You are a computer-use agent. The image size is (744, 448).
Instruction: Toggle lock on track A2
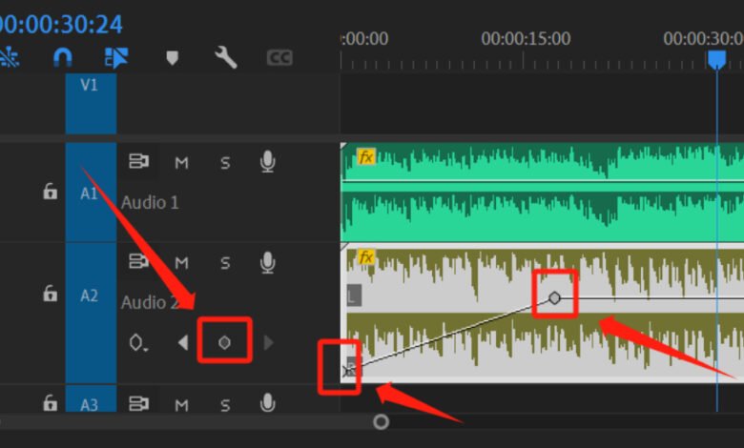tap(50, 294)
